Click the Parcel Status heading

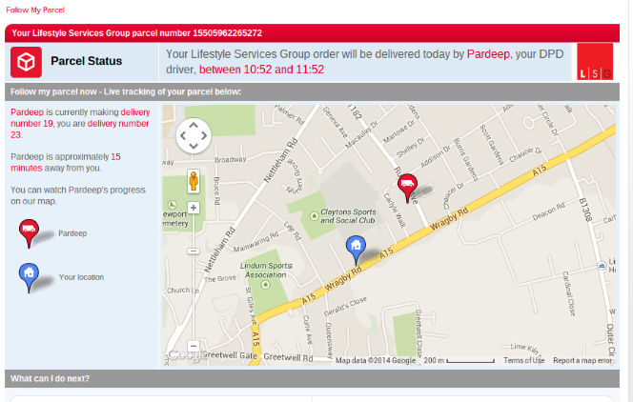87,61
